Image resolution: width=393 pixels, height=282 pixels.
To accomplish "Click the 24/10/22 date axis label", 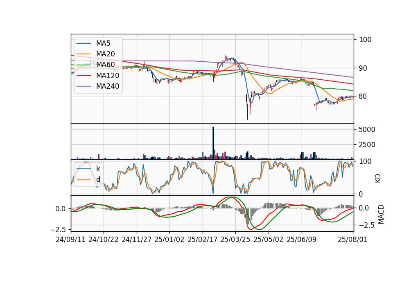I will point(104,239).
